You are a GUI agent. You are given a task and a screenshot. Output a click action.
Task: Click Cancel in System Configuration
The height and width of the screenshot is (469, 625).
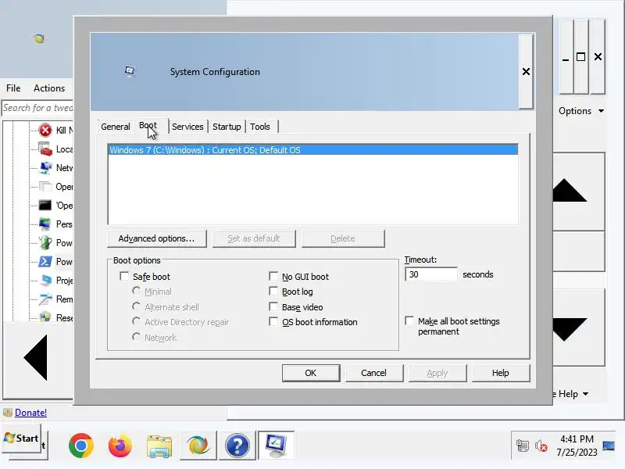point(374,373)
